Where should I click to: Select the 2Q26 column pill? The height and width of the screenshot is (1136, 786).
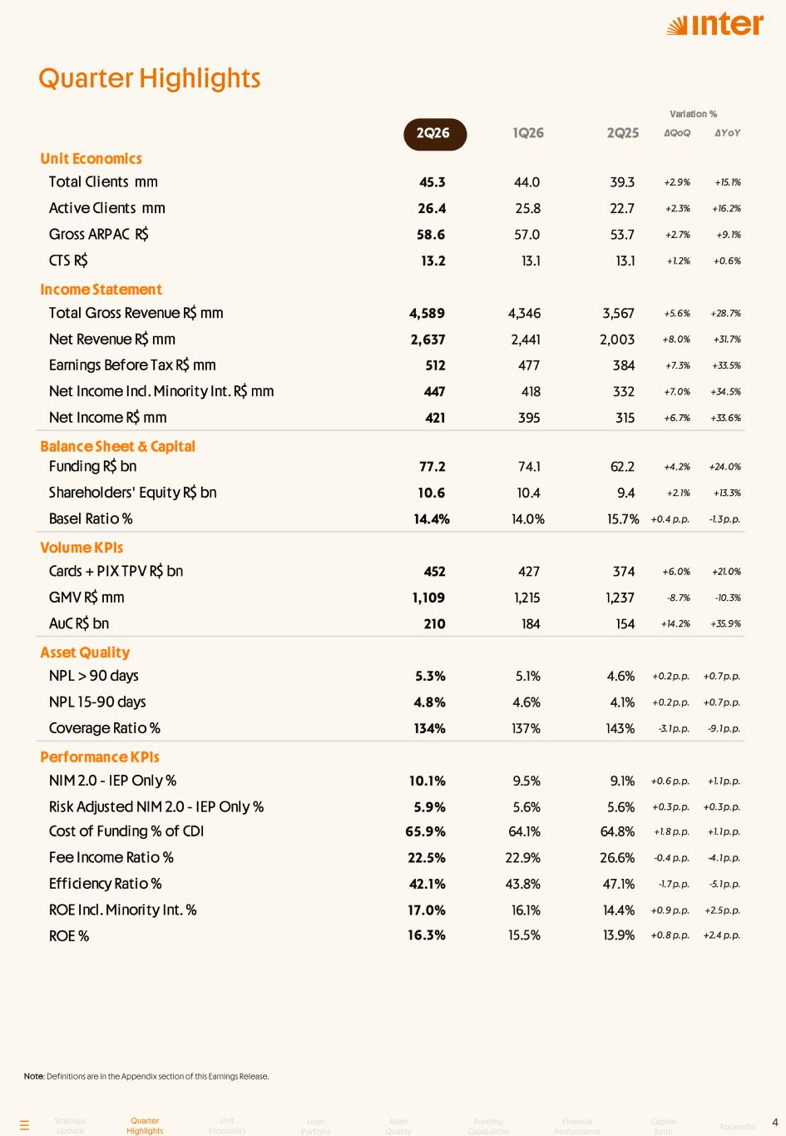tap(435, 133)
